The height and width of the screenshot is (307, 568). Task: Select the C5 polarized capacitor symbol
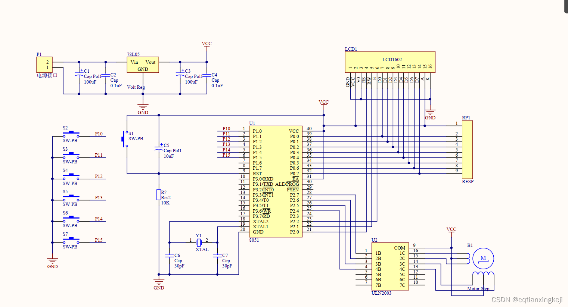[x=159, y=148]
